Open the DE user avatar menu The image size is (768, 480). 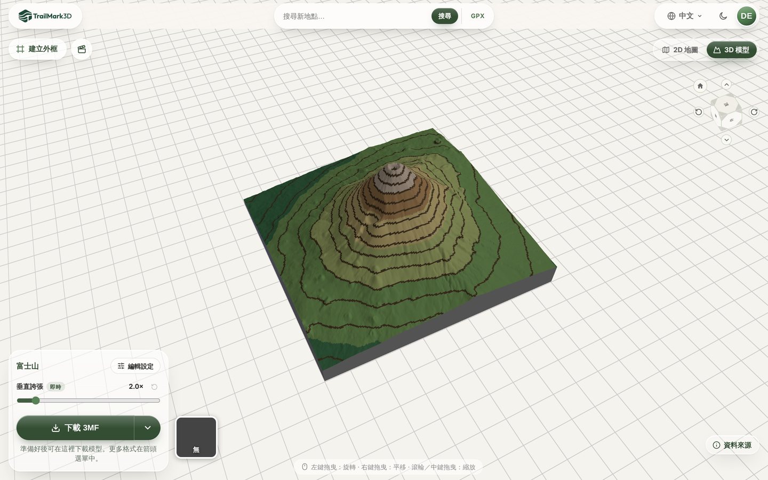pos(747,16)
